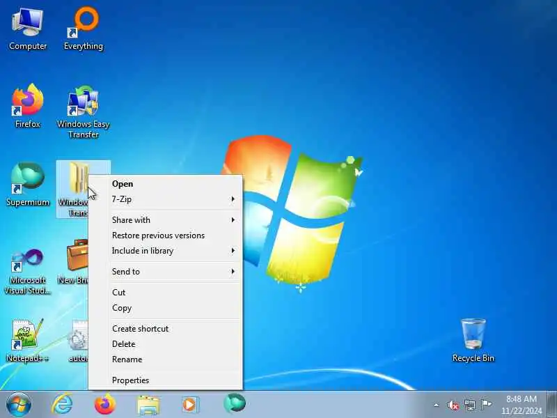Image resolution: width=557 pixels, height=418 pixels.
Task: Launch Internet Explorer from the taskbar
Action: (x=62, y=405)
